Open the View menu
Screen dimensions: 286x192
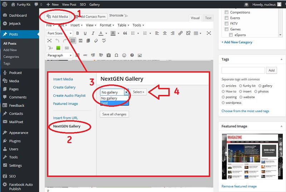click(x=91, y=25)
